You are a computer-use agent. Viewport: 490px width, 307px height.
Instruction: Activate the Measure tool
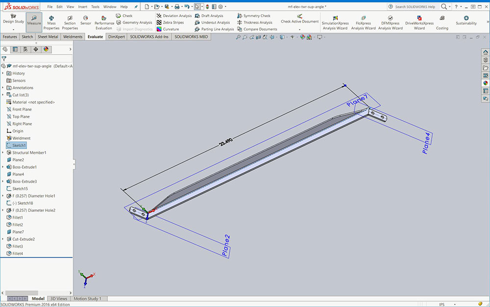coord(34,22)
